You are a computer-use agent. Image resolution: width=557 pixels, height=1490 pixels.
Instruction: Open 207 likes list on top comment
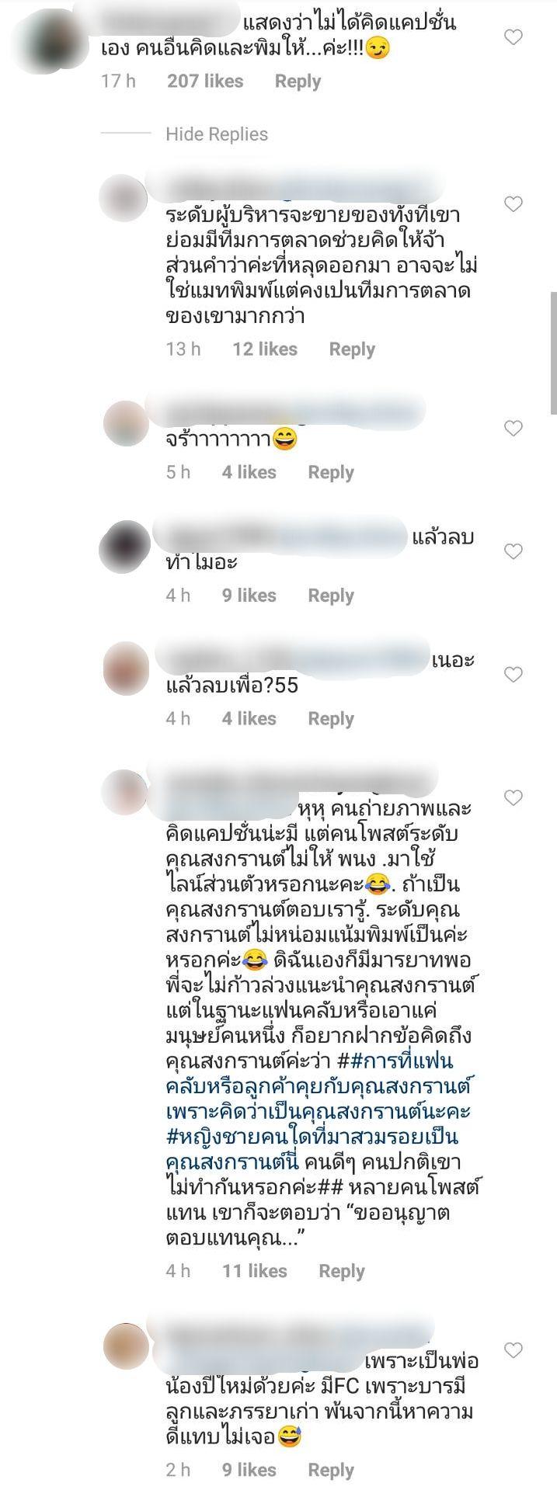[x=205, y=82]
